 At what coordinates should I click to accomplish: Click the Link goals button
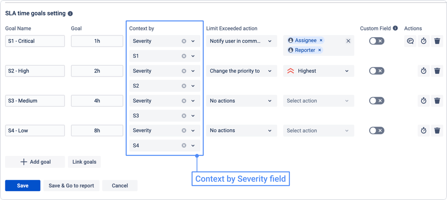click(x=84, y=162)
